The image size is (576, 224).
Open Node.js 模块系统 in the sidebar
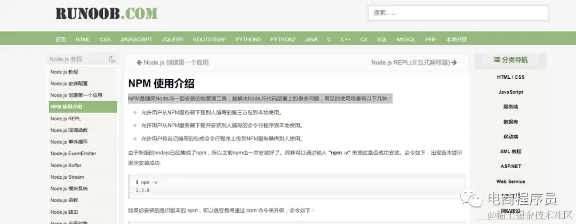click(x=69, y=188)
